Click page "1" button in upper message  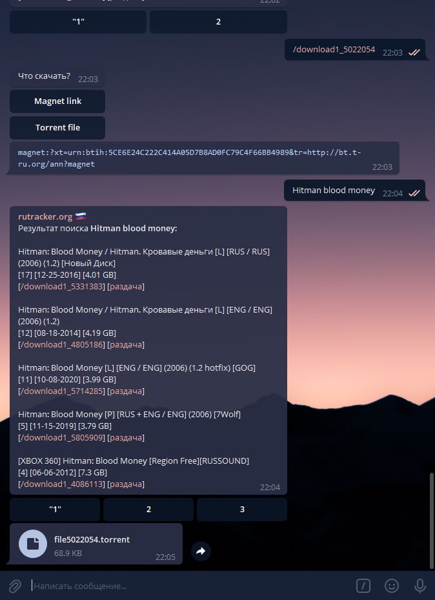(x=78, y=21)
